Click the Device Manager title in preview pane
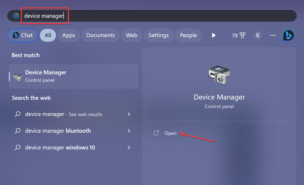This screenshot has width=304, height=185. click(x=219, y=97)
